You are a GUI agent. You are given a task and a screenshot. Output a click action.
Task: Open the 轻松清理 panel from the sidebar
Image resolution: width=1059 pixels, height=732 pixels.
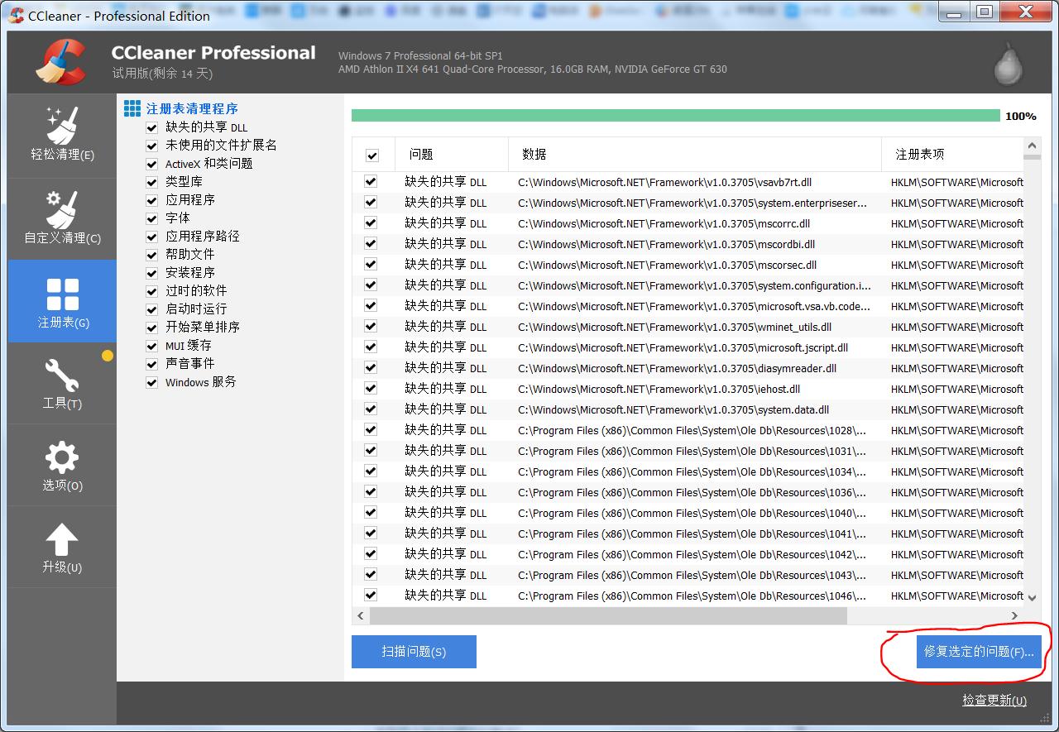coord(62,135)
